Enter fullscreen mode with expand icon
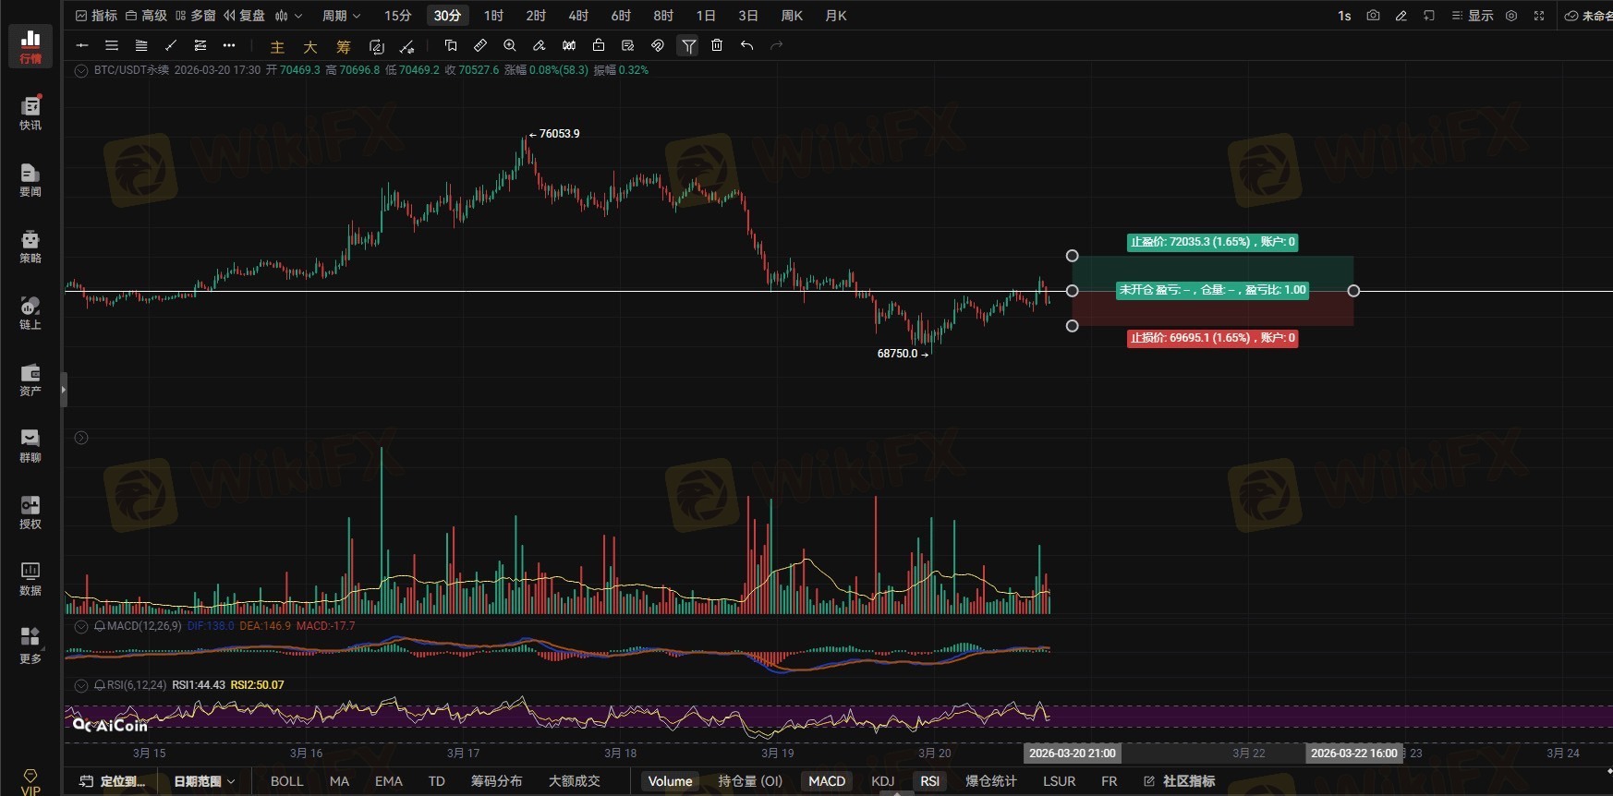Screen dimensions: 1613x796 [1539, 16]
